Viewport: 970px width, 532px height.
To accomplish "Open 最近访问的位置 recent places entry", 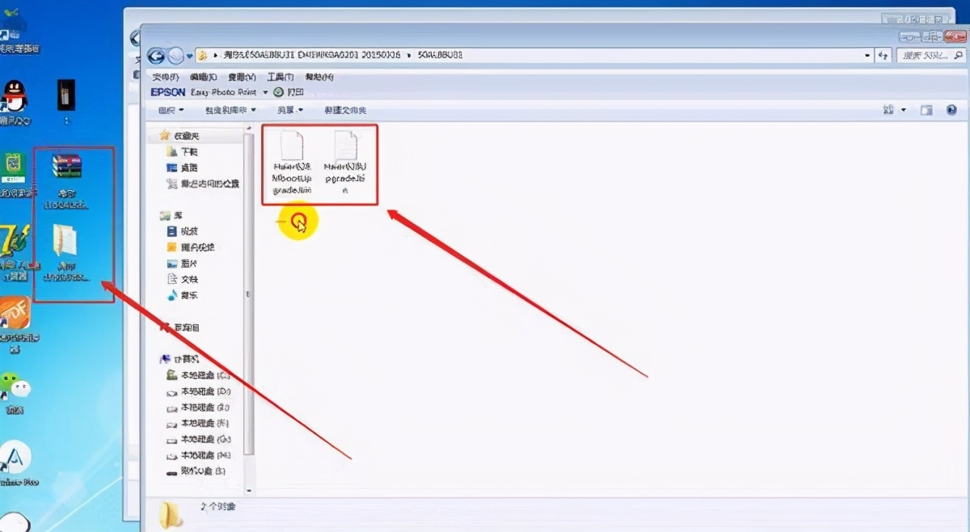I will pyautogui.click(x=202, y=184).
